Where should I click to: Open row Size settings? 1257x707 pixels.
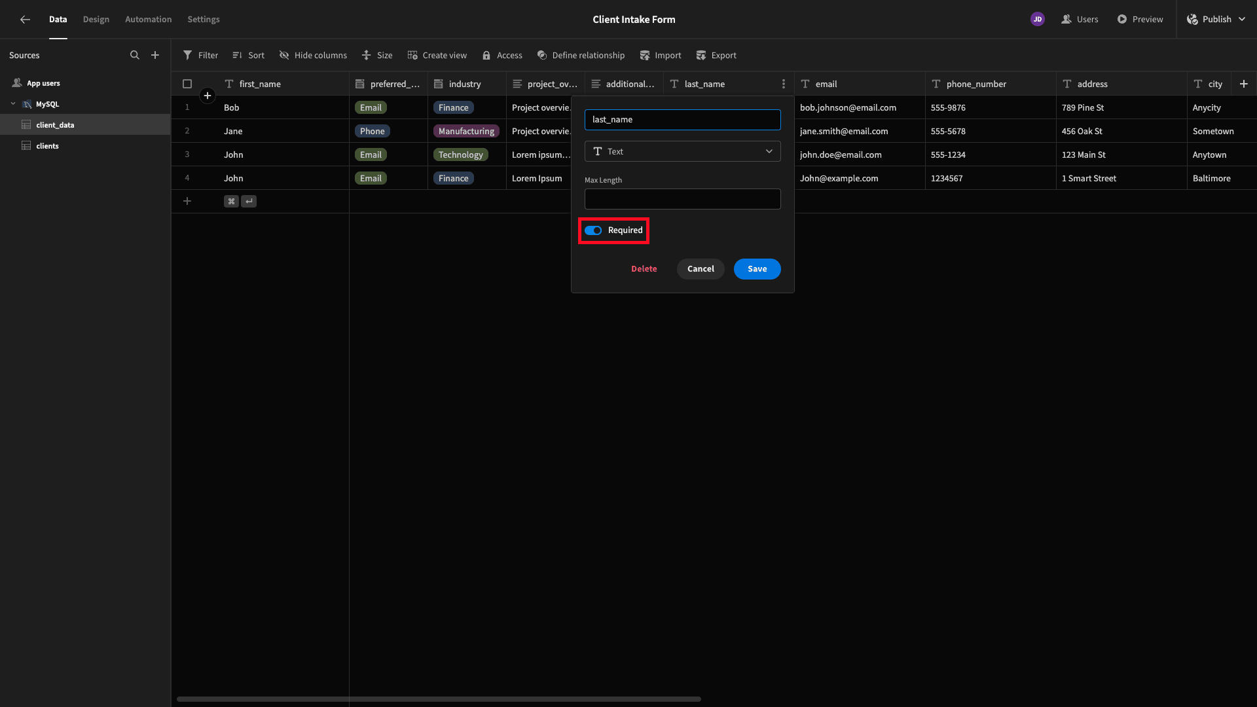pos(377,56)
